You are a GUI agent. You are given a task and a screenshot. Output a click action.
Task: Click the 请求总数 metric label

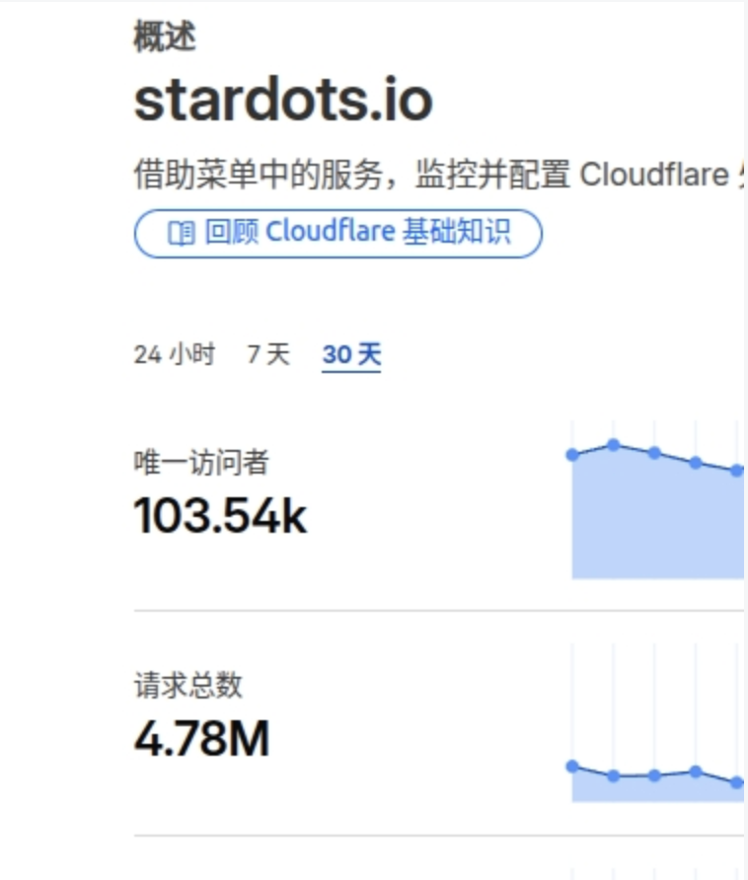click(x=187, y=685)
